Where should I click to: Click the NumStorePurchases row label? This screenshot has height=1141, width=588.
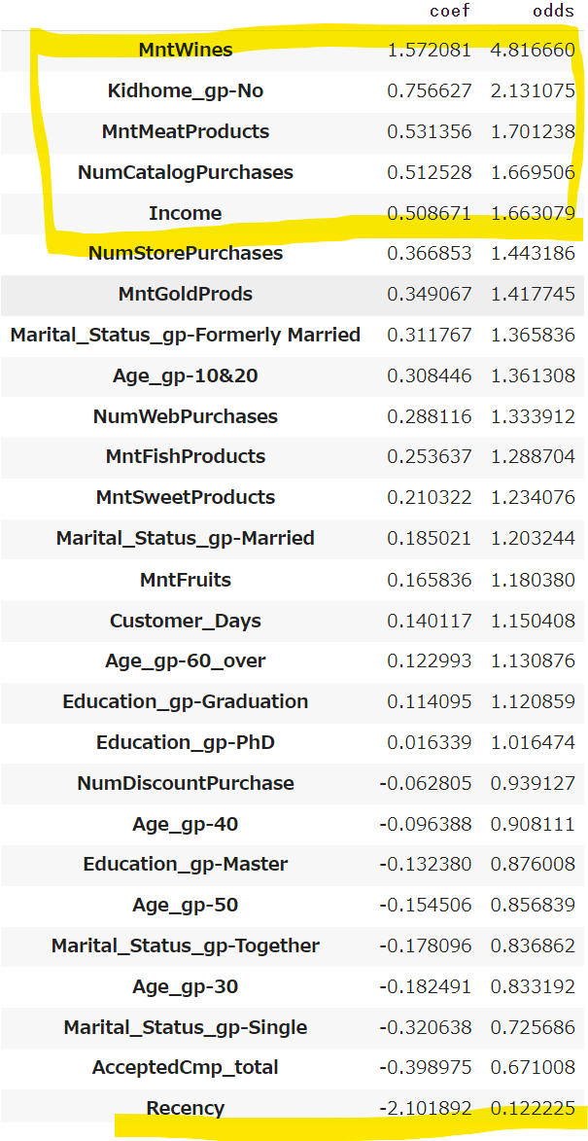click(x=186, y=253)
